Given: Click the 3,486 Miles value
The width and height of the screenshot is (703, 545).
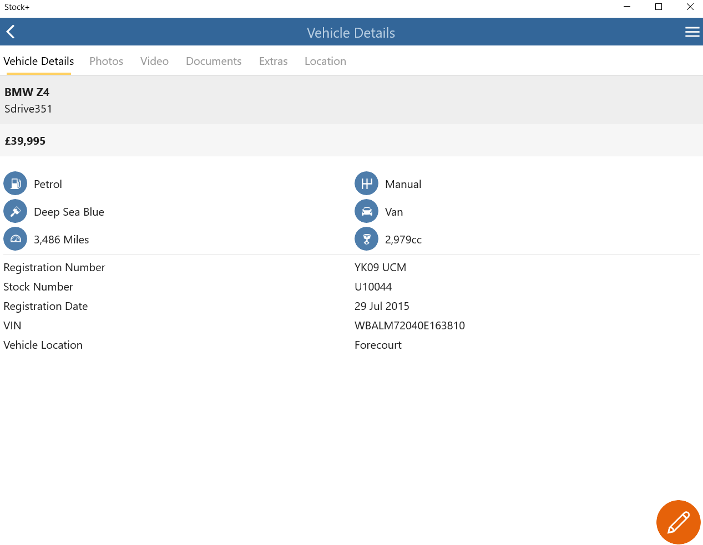Looking at the screenshot, I should (x=62, y=240).
